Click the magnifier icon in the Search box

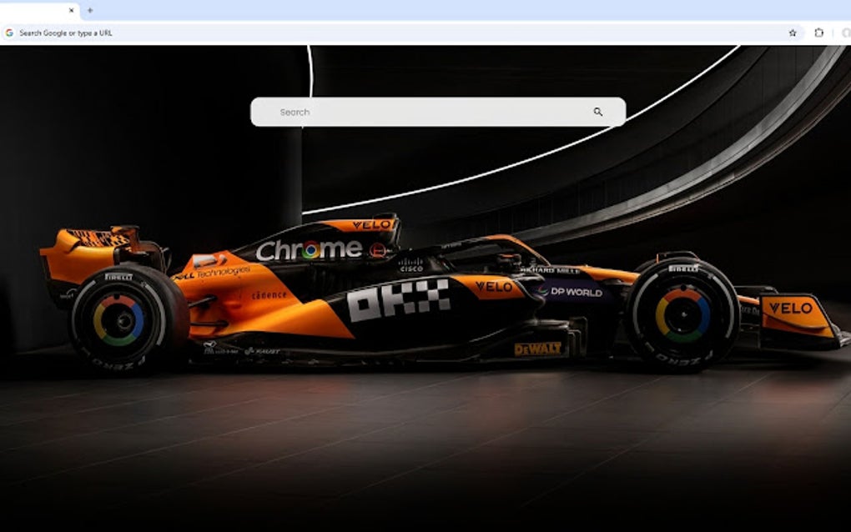pyautogui.click(x=598, y=111)
